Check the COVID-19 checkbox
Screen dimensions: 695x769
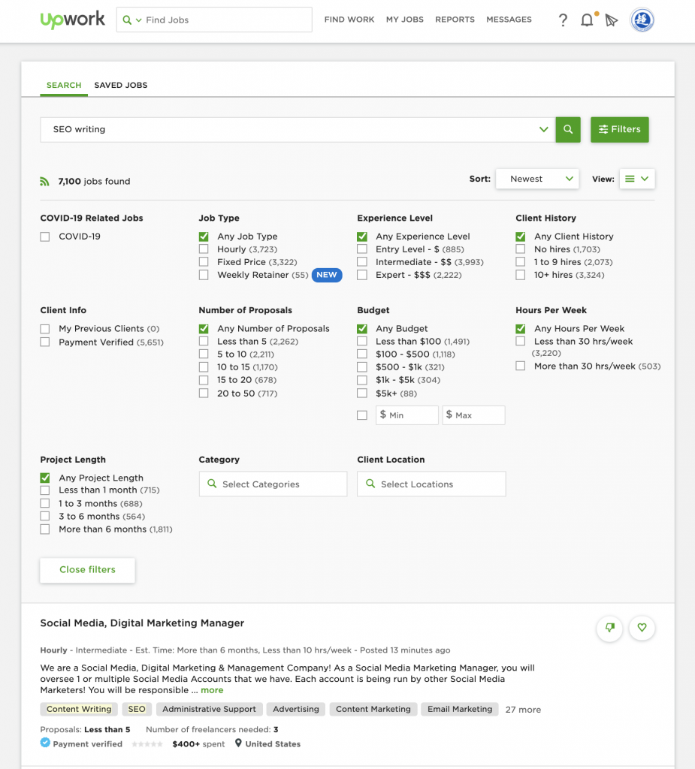click(45, 237)
